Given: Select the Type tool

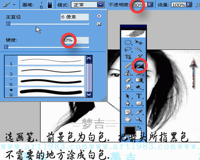Looking at the screenshot, I should click(x=139, y=96).
